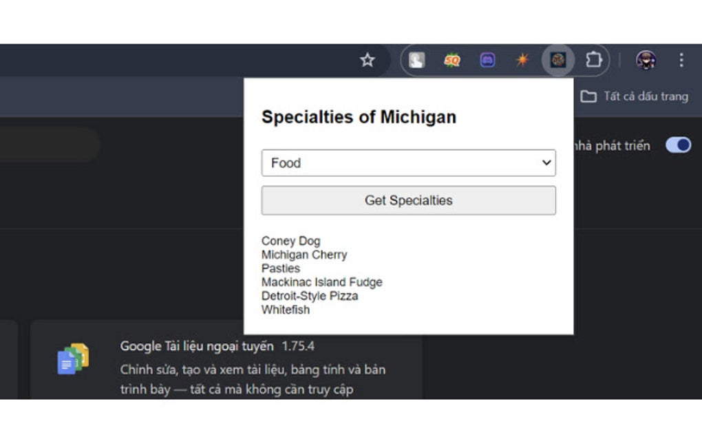Screen dimensions: 702x439
Task: Disable the blue toggle beside nhà phát triển
Action: coord(678,145)
